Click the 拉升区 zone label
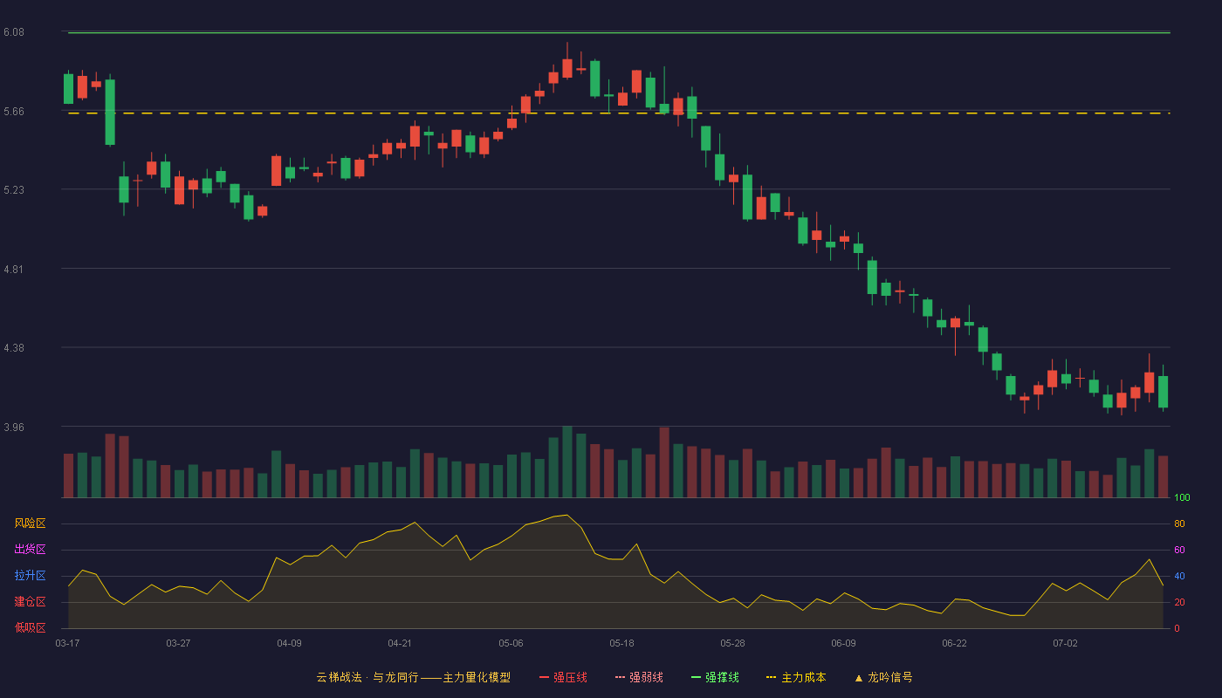 pos(30,576)
